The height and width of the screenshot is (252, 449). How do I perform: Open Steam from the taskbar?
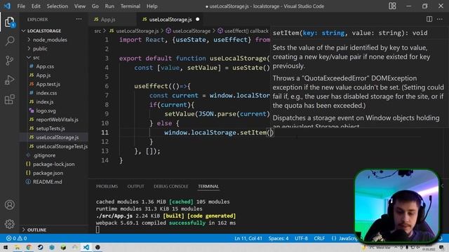(x=40, y=247)
